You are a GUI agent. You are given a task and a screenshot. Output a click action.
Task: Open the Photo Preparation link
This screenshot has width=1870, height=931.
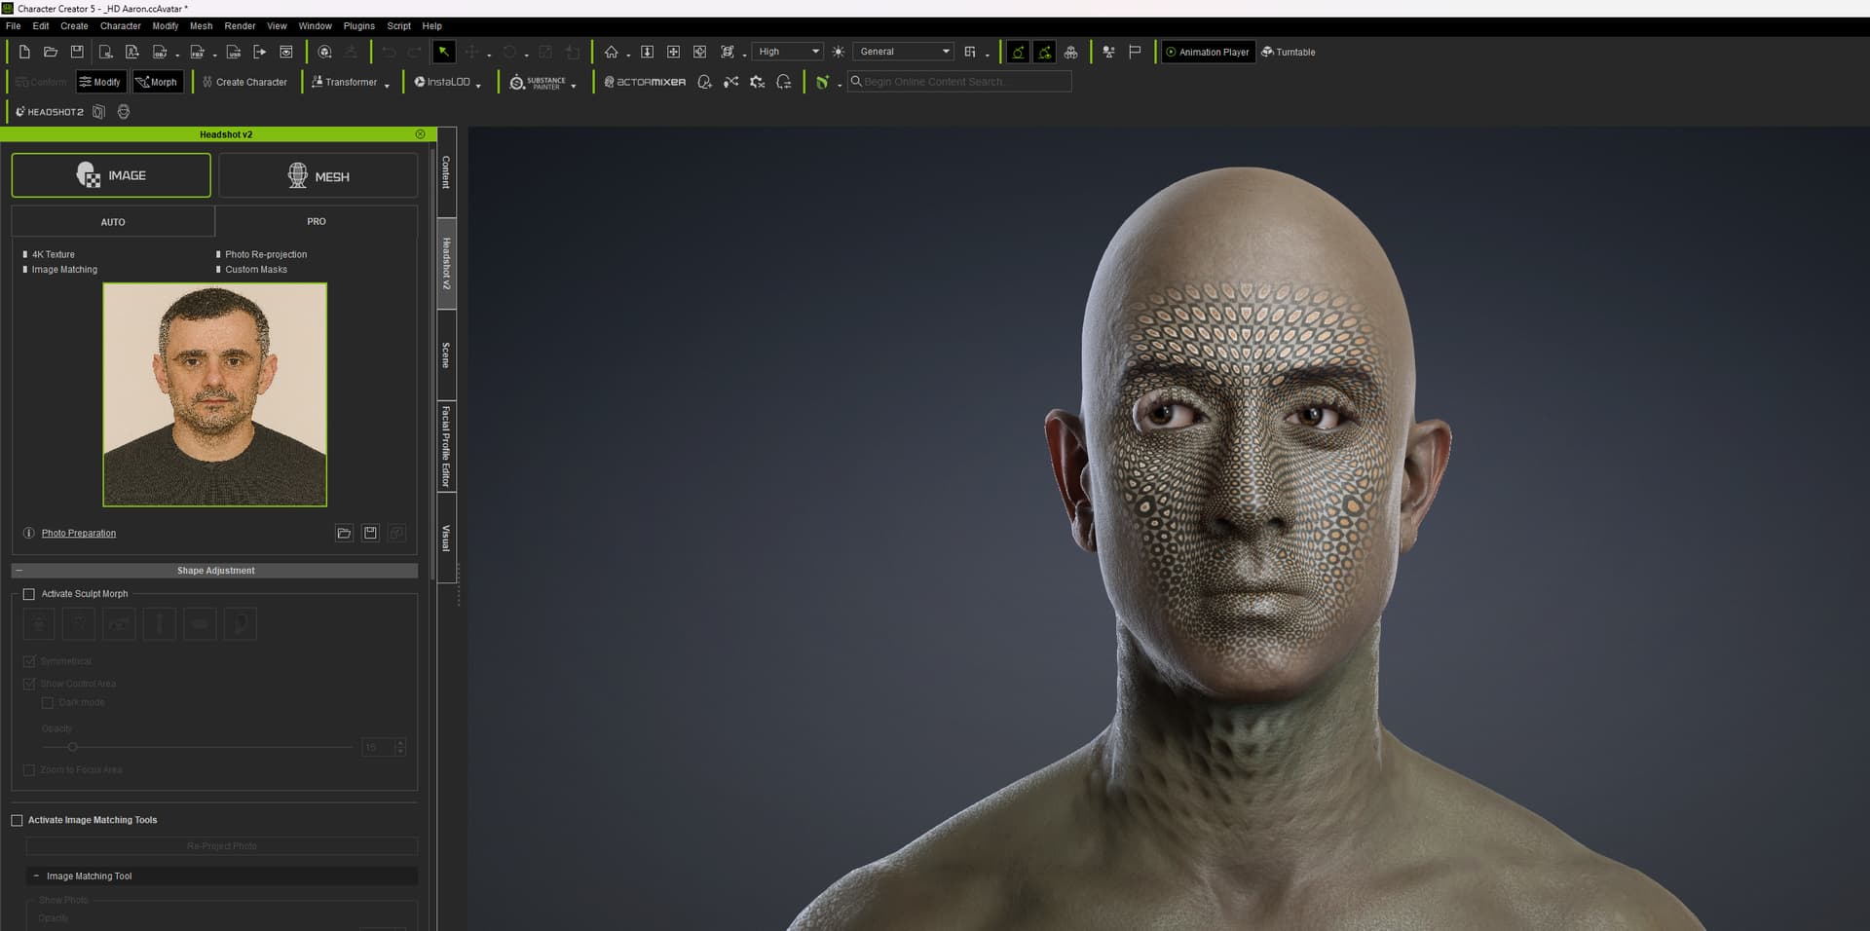(78, 533)
